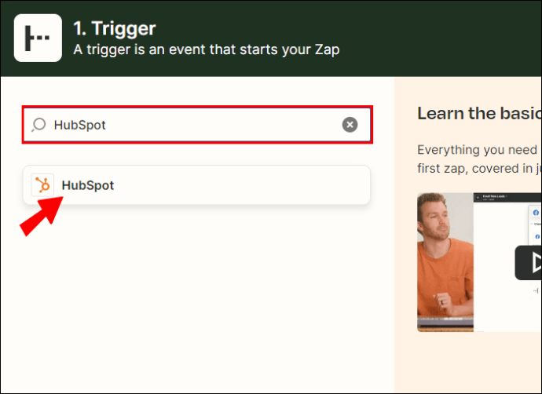Screen dimensions: 542x394
Task: Play the Learn the basics video
Action: coord(529,263)
